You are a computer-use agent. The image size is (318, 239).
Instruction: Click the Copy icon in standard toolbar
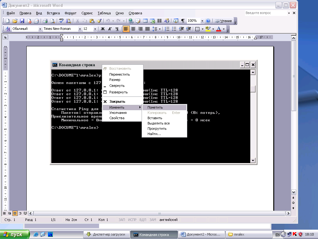click(84, 21)
